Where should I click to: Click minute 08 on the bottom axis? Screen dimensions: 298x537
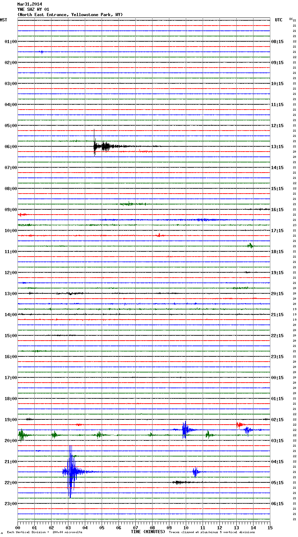coord(152,528)
